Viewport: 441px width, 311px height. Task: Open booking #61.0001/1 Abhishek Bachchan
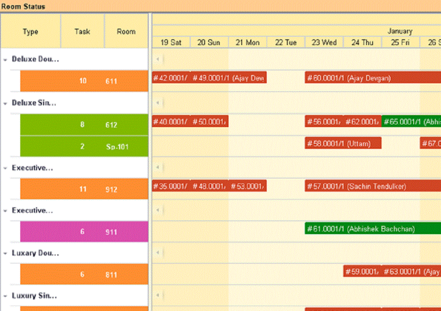pyautogui.click(x=373, y=229)
